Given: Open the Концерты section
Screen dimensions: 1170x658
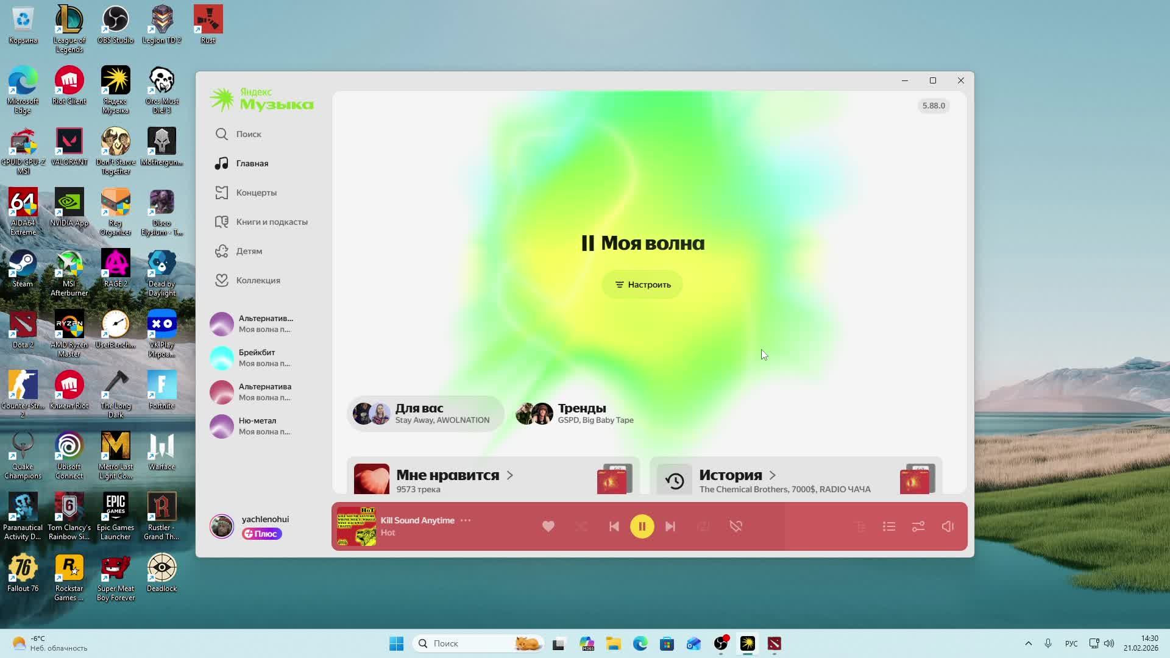Looking at the screenshot, I should point(256,193).
